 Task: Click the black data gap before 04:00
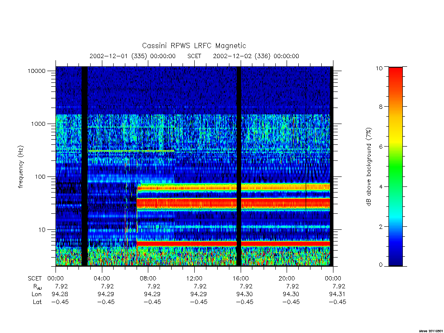click(x=85, y=166)
